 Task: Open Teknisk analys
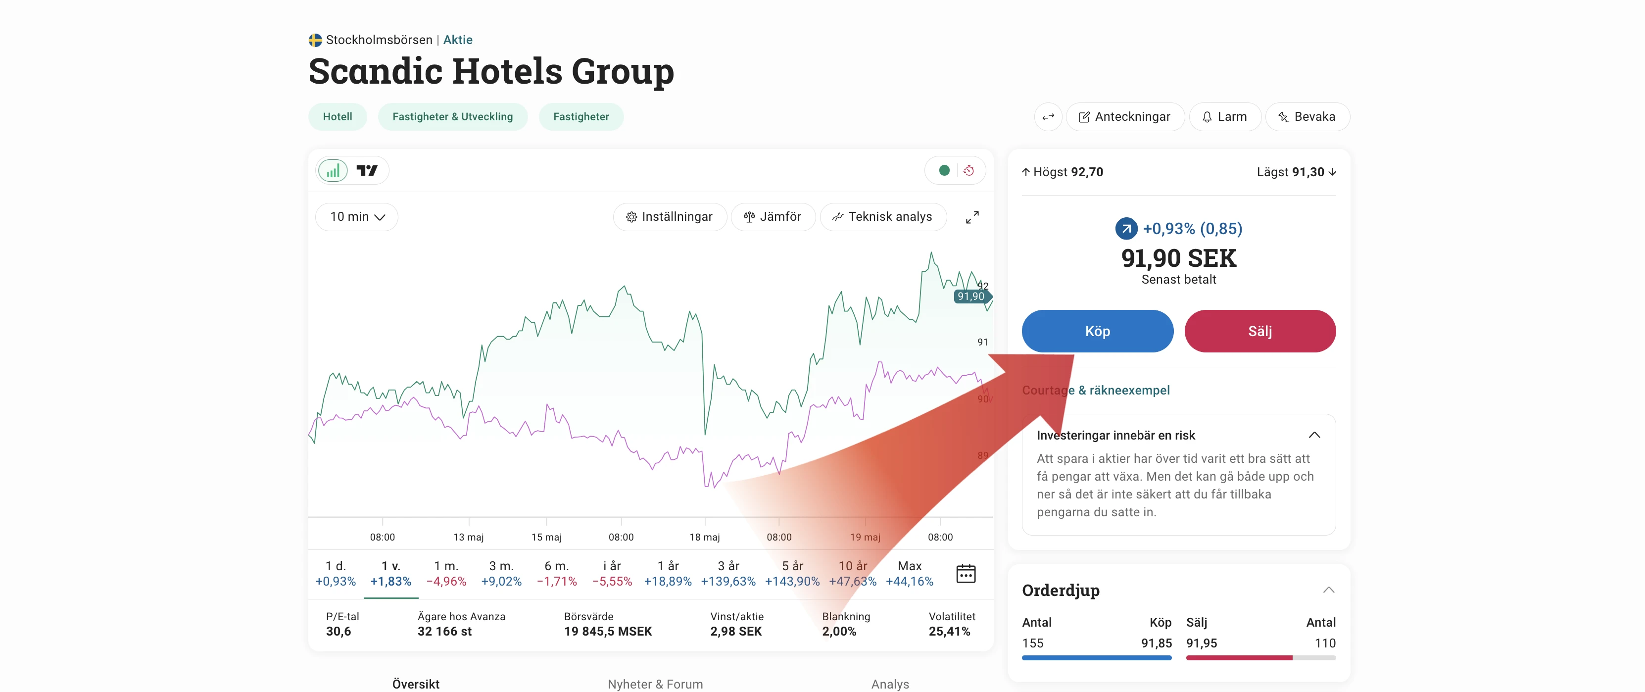click(x=882, y=217)
